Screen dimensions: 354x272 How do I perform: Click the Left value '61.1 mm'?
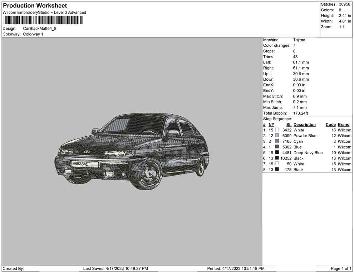click(x=301, y=62)
